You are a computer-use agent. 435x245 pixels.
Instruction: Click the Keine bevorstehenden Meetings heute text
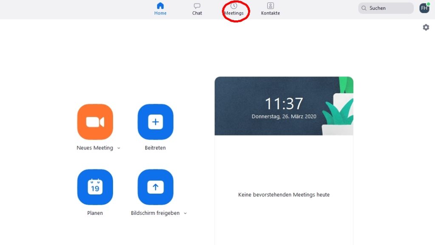pos(284,195)
